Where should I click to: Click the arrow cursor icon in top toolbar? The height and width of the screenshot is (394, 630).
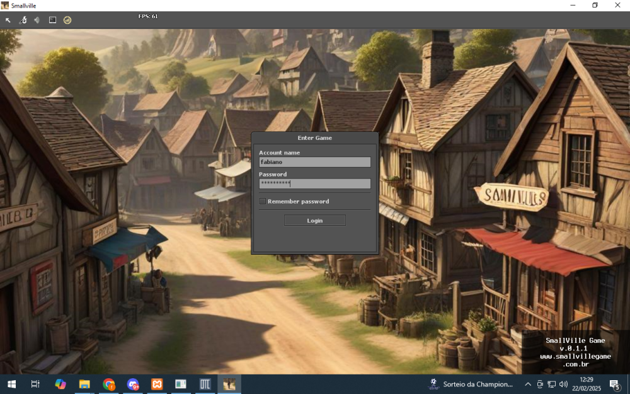[8, 20]
